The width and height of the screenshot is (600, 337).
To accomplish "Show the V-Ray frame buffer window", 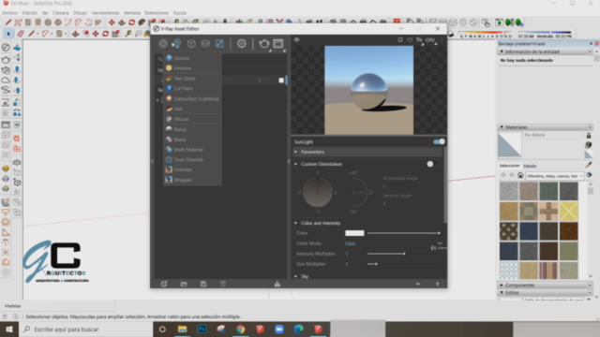I will pos(278,44).
